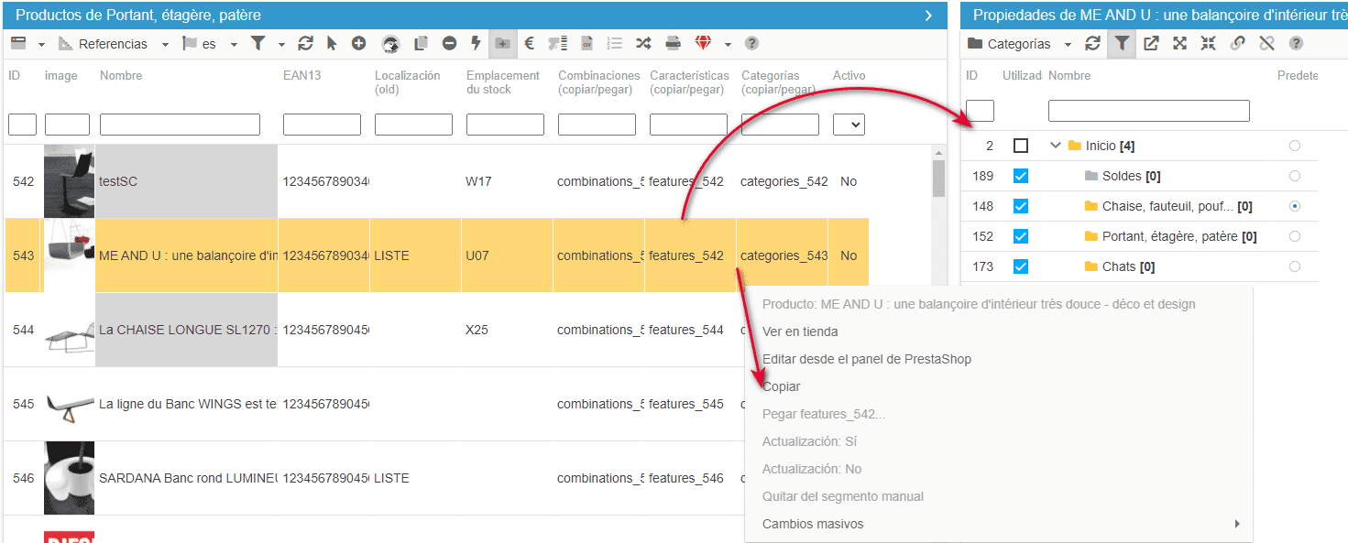Collapse the Inicio category tree node

1056,146
